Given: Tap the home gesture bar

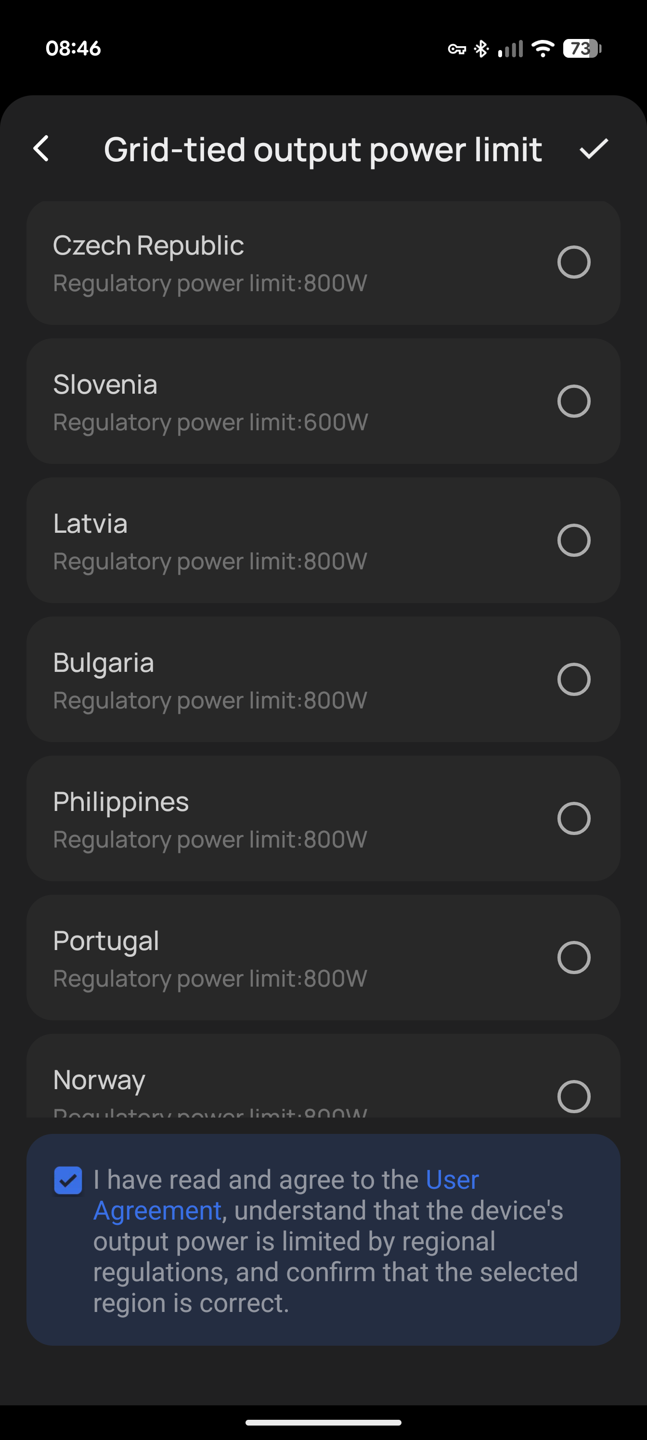Looking at the screenshot, I should click(x=323, y=1423).
